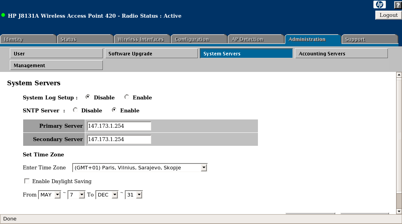402x224 pixels.
Task: Open Accounting Servers section
Action: [341, 53]
